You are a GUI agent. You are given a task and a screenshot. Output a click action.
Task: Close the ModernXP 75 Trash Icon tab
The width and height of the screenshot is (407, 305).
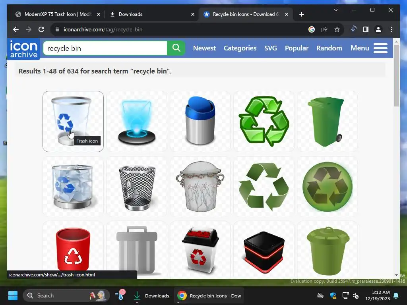[99, 14]
